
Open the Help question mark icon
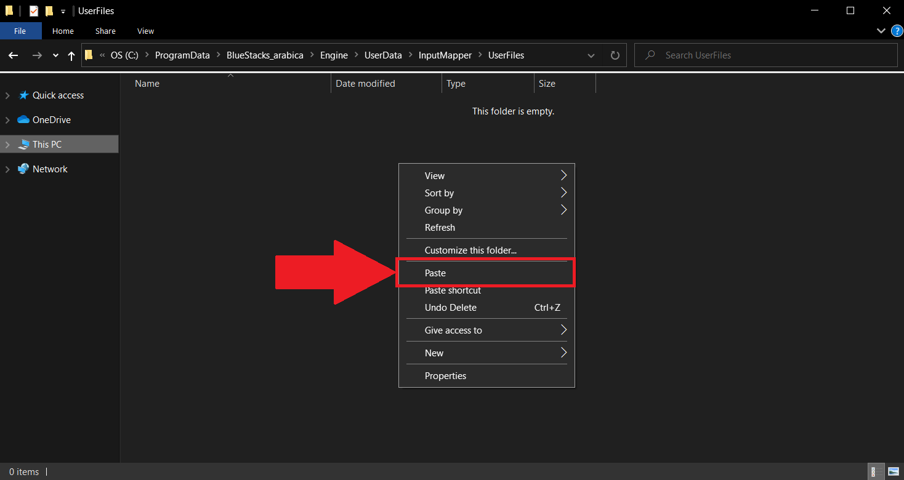click(x=897, y=31)
